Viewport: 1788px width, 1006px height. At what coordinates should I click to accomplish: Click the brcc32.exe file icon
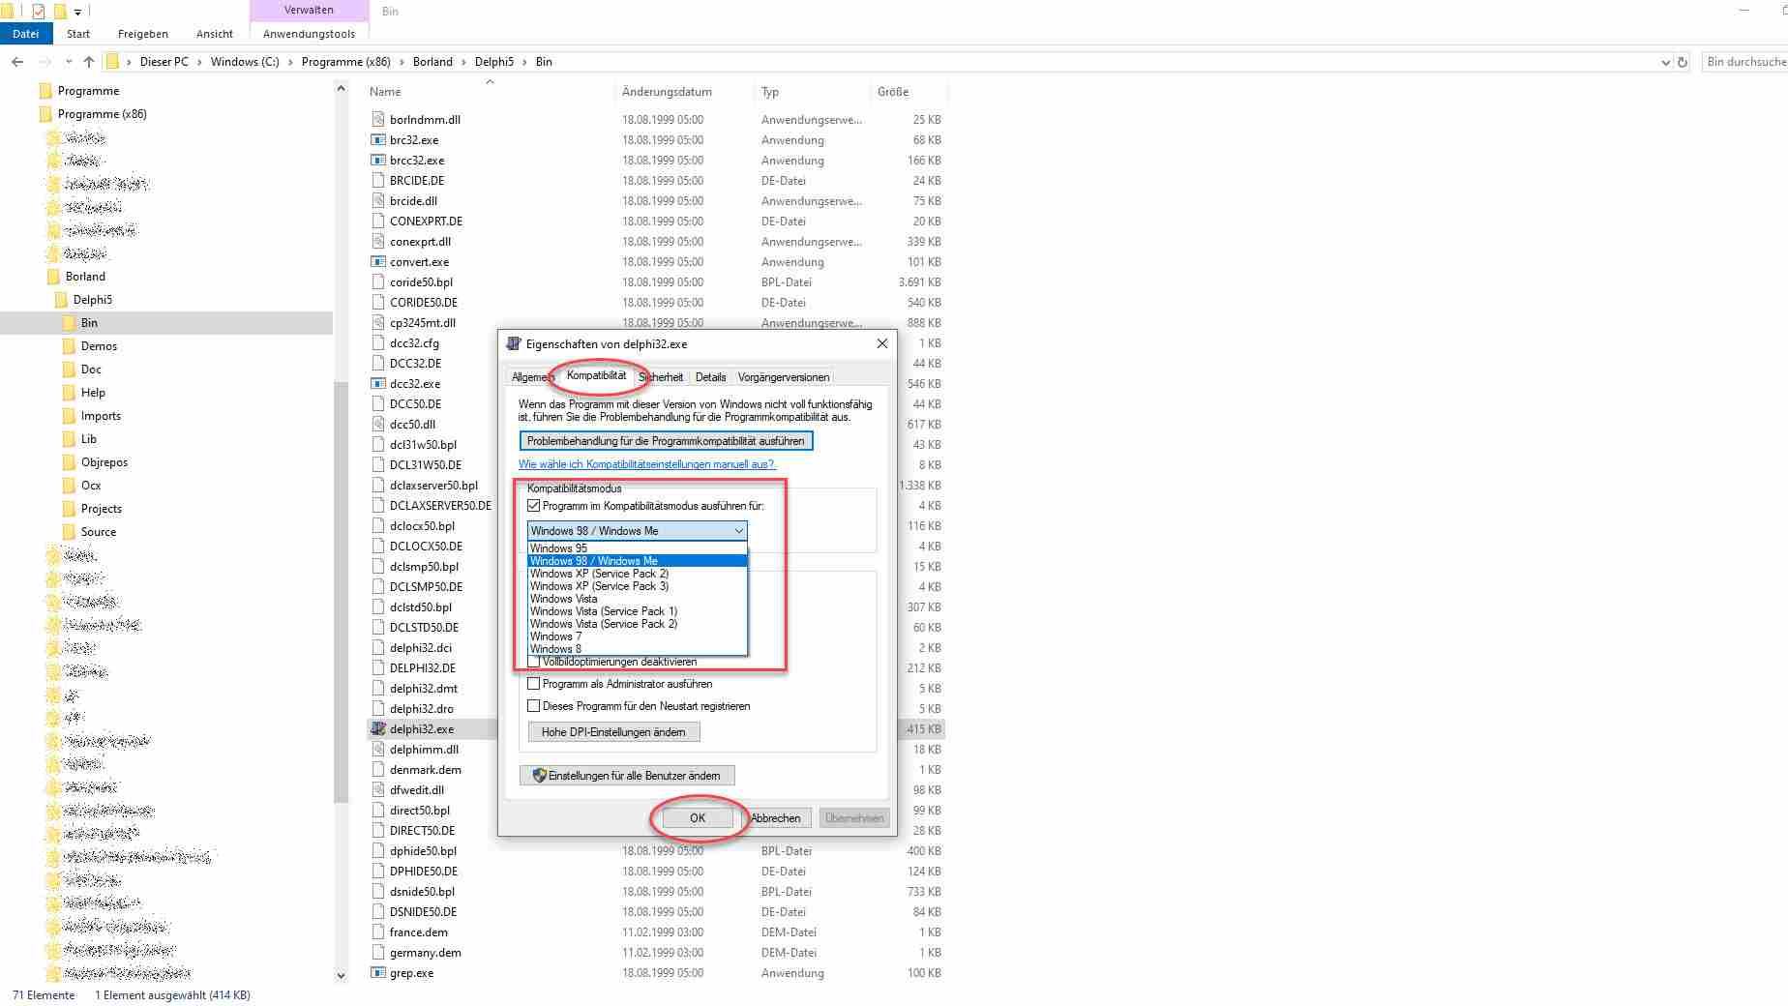(x=378, y=161)
